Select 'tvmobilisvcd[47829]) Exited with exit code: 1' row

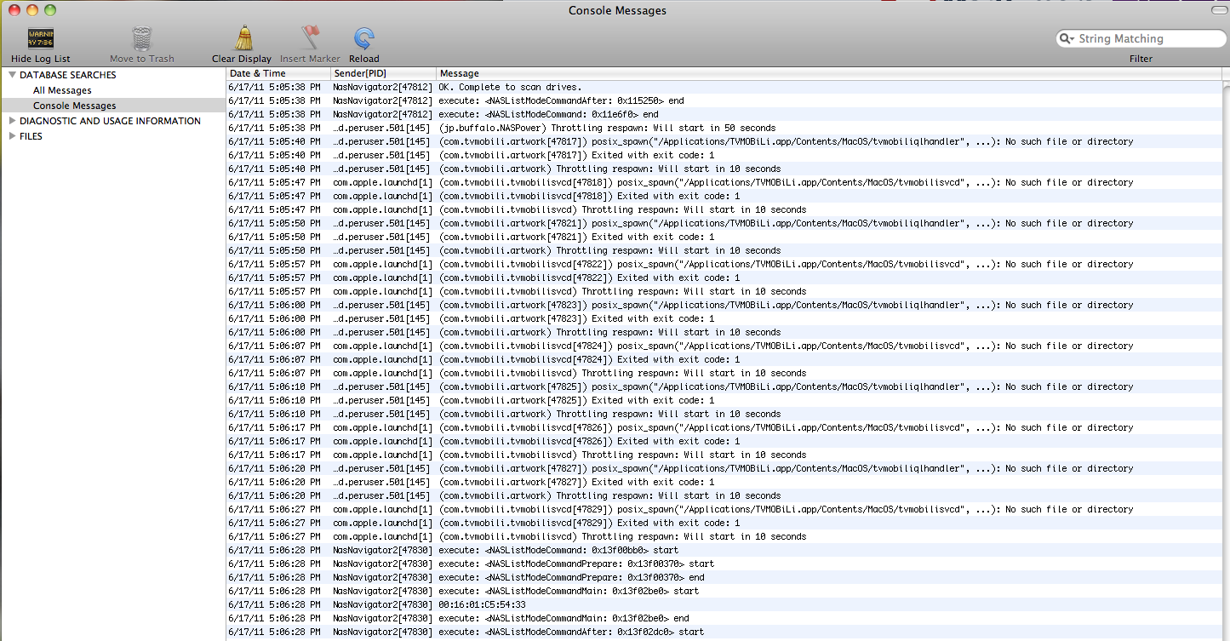724,523
